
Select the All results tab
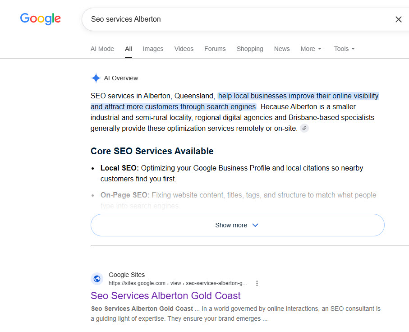129,49
